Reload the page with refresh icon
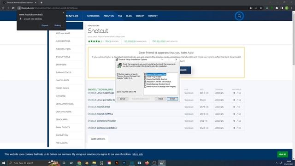295x166 pixels. (x=13, y=8)
